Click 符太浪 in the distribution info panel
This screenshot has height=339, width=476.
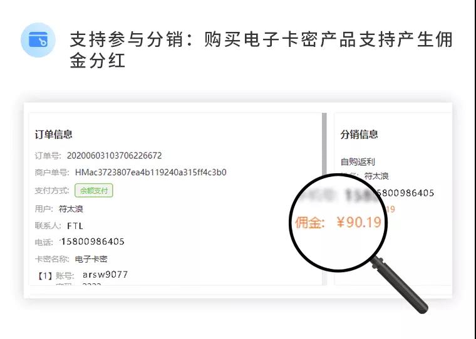click(376, 176)
